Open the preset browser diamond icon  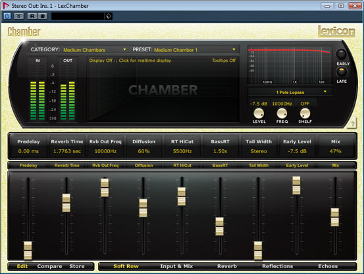(109, 16)
